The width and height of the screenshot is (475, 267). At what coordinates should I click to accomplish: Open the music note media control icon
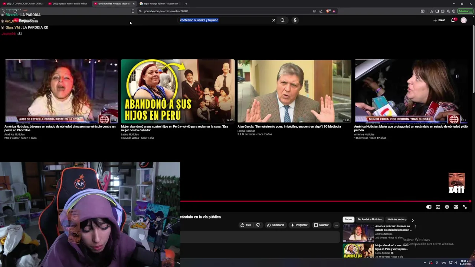click(x=432, y=11)
